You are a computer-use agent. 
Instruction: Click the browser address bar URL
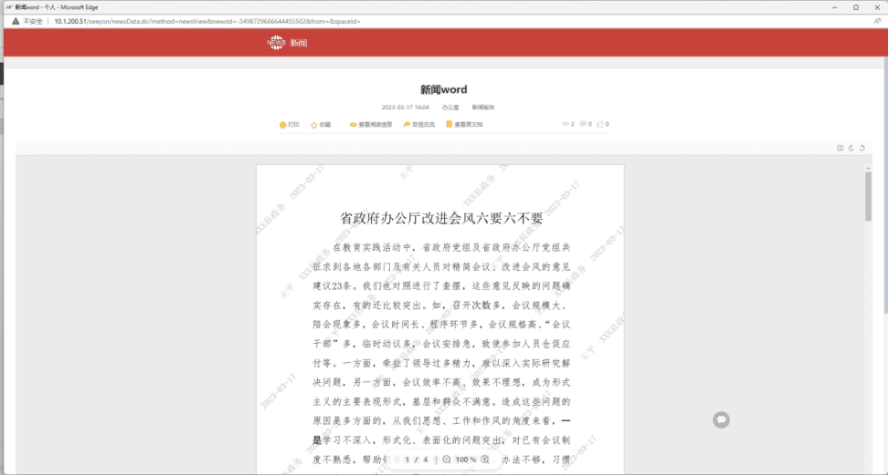(206, 22)
